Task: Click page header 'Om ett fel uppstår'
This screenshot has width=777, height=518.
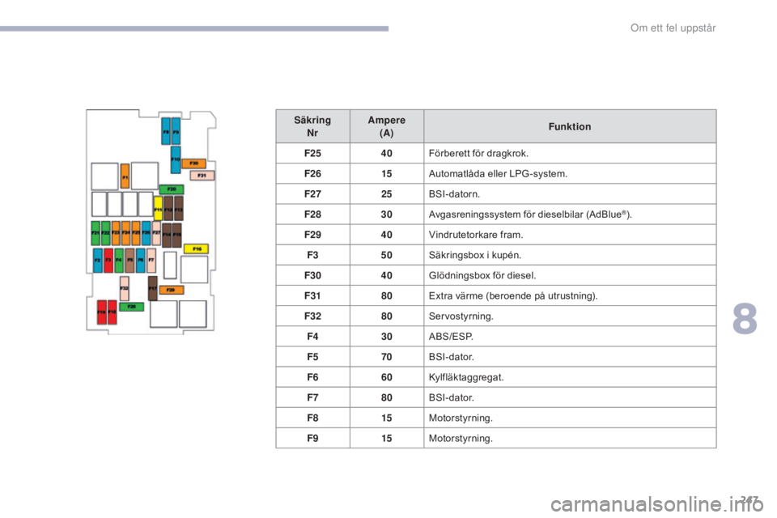Action: (673, 28)
